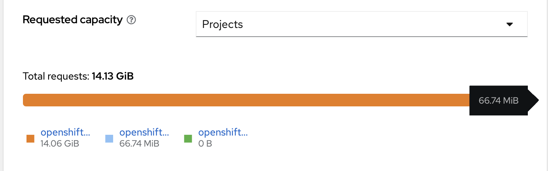Click the Total requests label
This screenshot has height=171, width=548.
(x=56, y=76)
